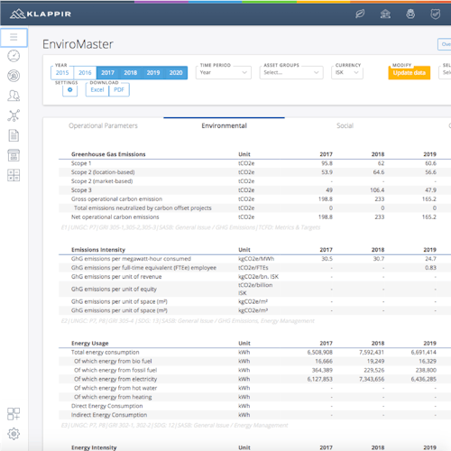The width and height of the screenshot is (451, 451).
Task: Open the document report sidebar icon
Action: [x=14, y=135]
